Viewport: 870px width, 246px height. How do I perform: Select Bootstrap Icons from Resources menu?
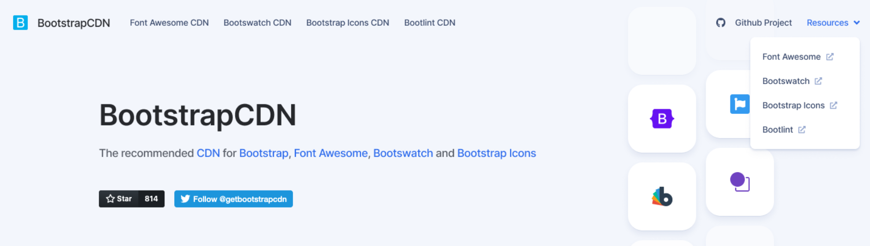click(793, 105)
